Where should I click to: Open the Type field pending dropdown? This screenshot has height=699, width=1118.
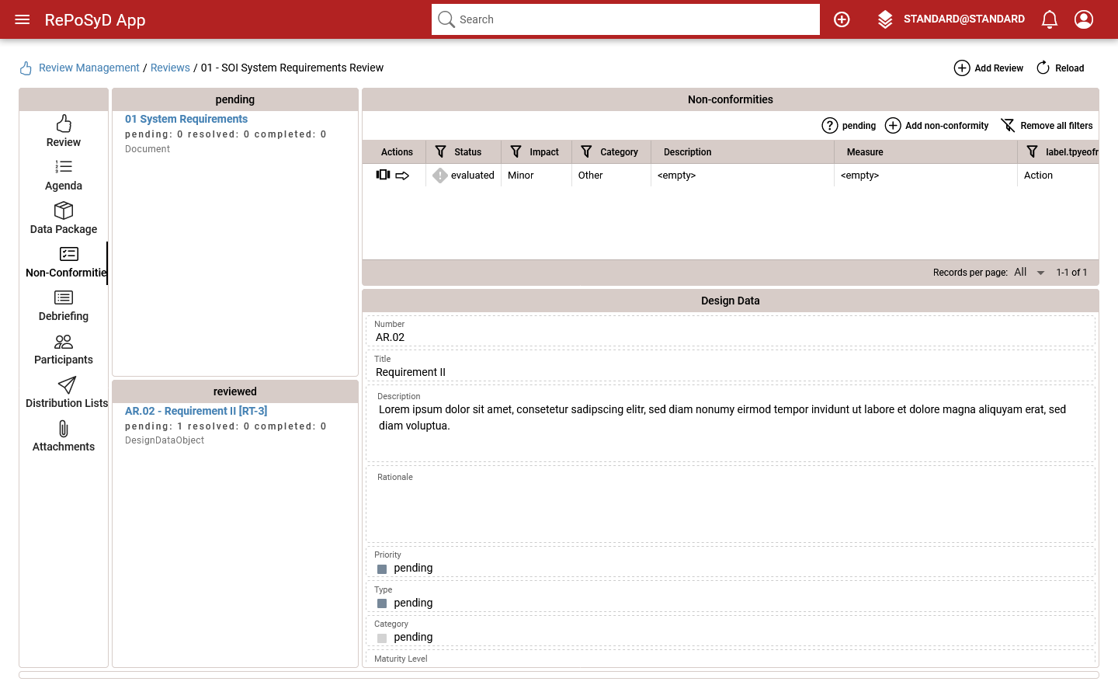click(413, 603)
